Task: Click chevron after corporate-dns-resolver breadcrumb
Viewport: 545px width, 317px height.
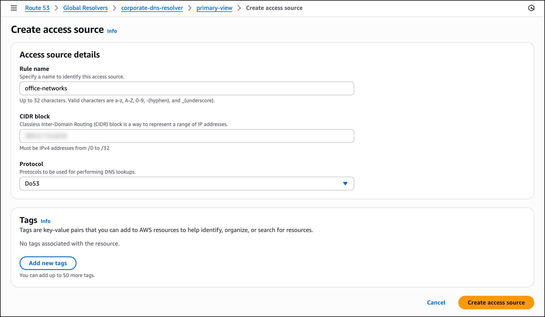Action: tap(190, 8)
